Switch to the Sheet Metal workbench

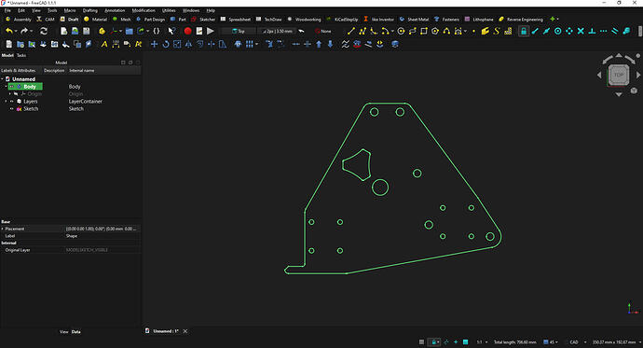[x=414, y=19]
